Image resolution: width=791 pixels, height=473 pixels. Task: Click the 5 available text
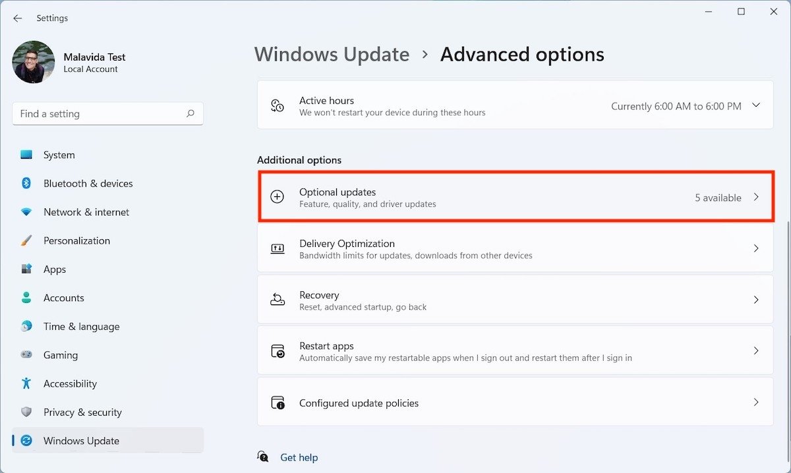[x=718, y=198]
